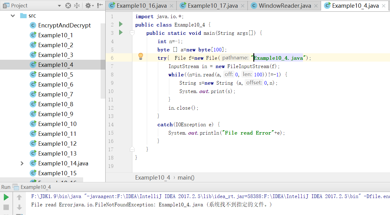Click the Scroll from Source target icon

(68, 6)
